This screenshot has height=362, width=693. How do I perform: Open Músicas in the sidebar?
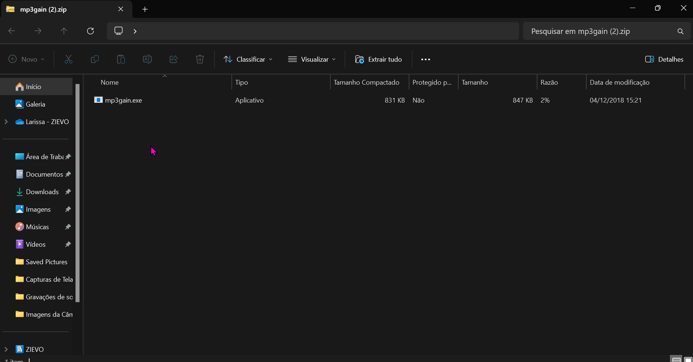[x=36, y=227]
